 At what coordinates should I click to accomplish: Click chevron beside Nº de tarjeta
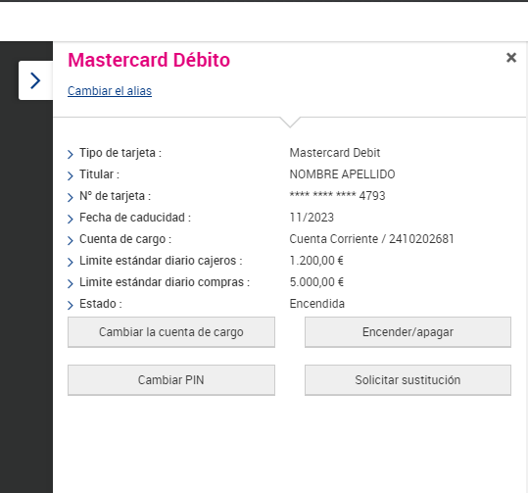(71, 197)
